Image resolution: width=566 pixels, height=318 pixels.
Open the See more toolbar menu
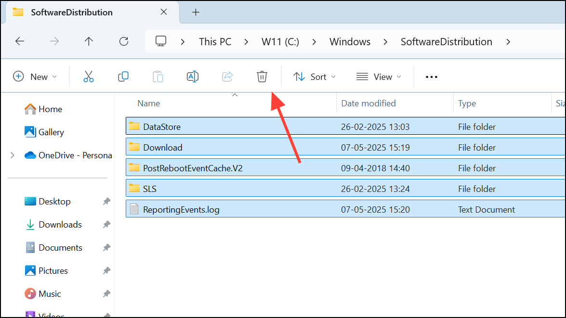point(431,76)
